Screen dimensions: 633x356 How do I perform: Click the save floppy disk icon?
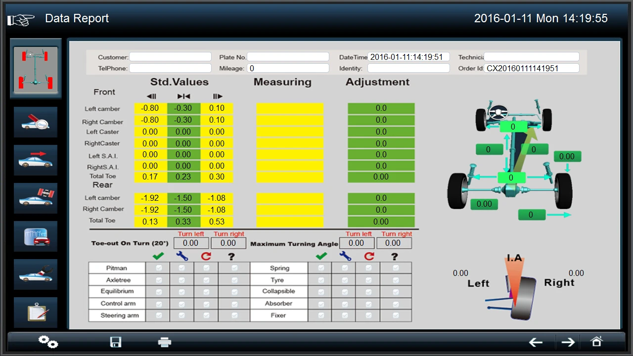(115, 342)
